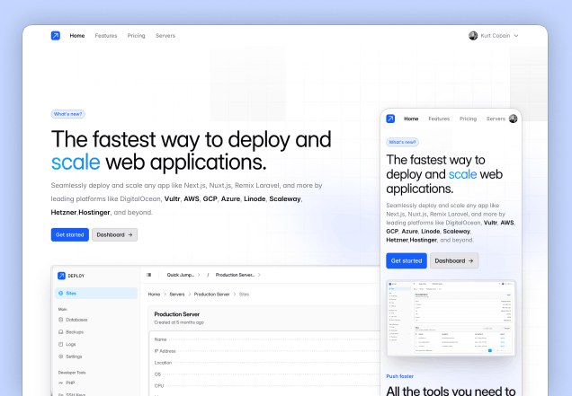The image size is (572, 396).
Task: Click the blue arrow logo in main navbar
Action: [x=56, y=36]
